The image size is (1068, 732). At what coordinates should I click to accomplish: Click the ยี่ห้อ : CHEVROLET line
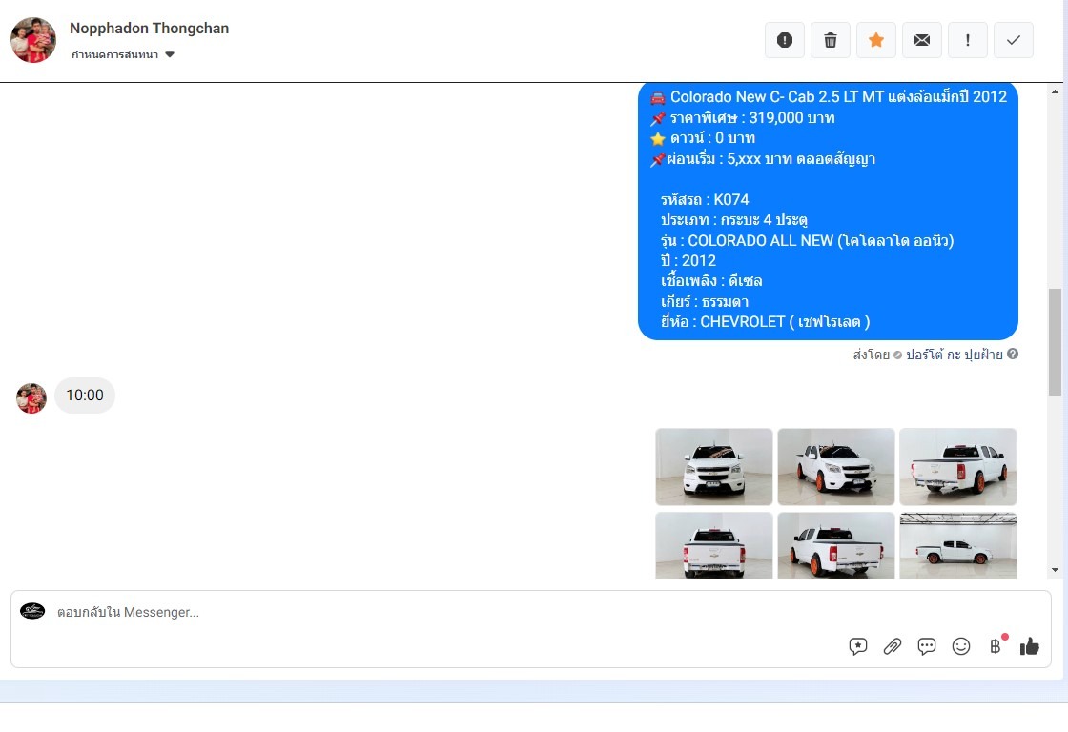coord(765,321)
